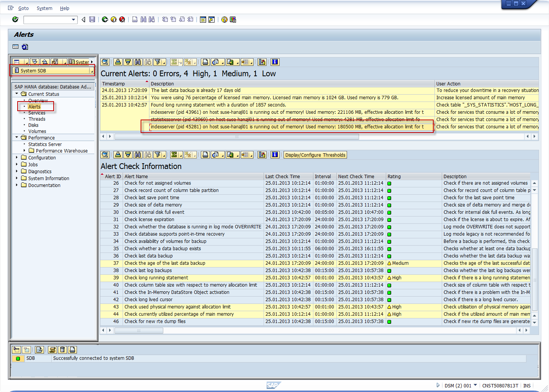
Task: Click the User Action column header
Action: pyautogui.click(x=487, y=84)
